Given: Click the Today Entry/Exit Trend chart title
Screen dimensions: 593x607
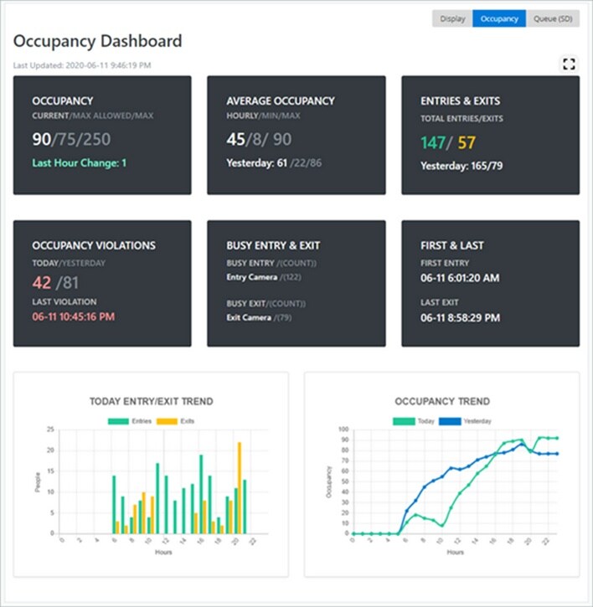Looking at the screenshot, I should click(x=151, y=402).
